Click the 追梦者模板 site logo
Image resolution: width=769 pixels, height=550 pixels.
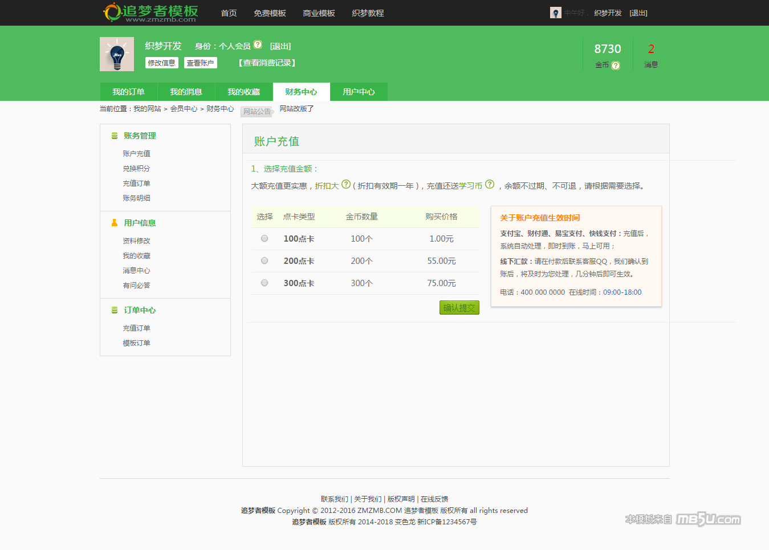[x=150, y=13]
